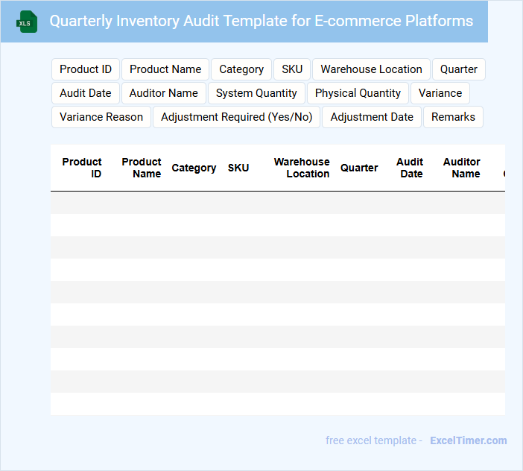This screenshot has height=471, width=523.
Task: Click the Variance tag chip
Action: 440,93
